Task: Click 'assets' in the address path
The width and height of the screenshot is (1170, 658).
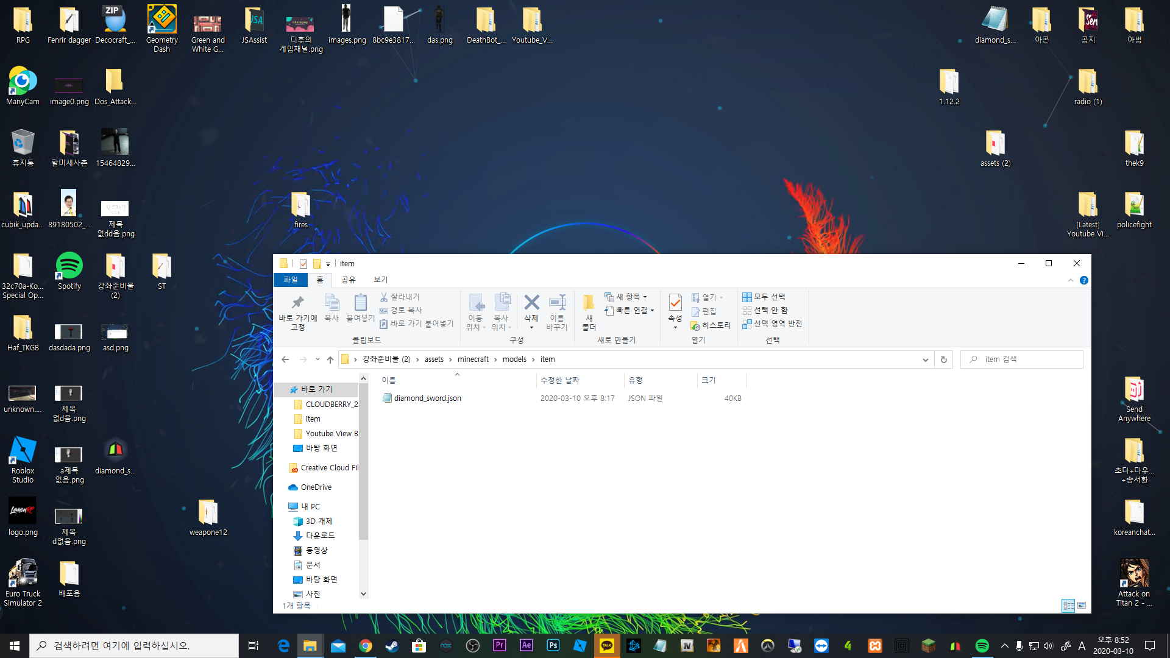Action: point(434,359)
